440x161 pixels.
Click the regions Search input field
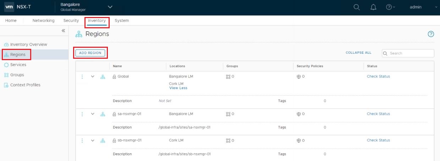pos(410,53)
